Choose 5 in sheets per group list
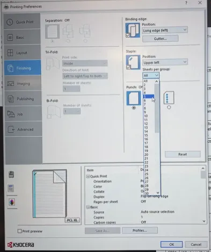The width and height of the screenshot is (211, 252). point(149,97)
